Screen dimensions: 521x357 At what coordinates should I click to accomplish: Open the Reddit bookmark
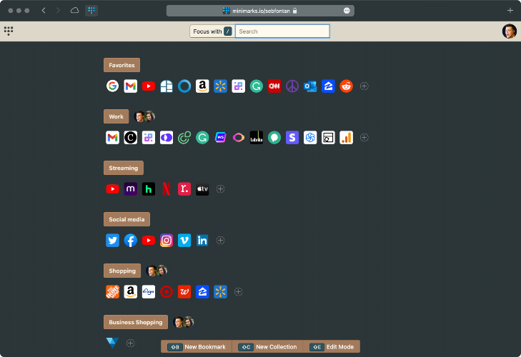tap(346, 86)
